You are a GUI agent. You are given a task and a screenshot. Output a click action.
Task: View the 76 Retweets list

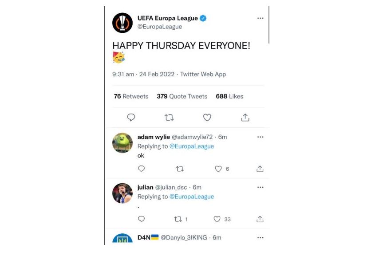131,96
